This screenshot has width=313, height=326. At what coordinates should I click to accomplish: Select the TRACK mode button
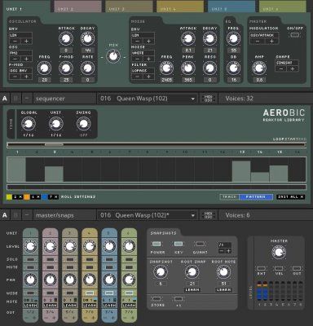click(x=229, y=197)
